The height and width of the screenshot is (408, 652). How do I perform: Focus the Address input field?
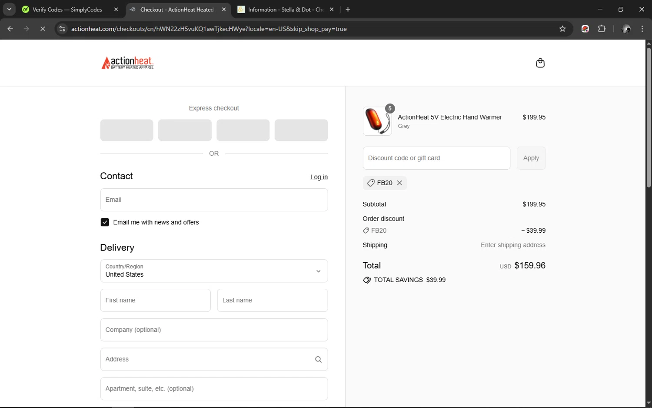point(214,359)
